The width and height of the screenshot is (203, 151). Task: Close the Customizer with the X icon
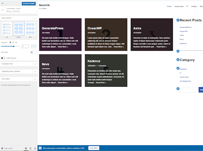coord(3,3)
